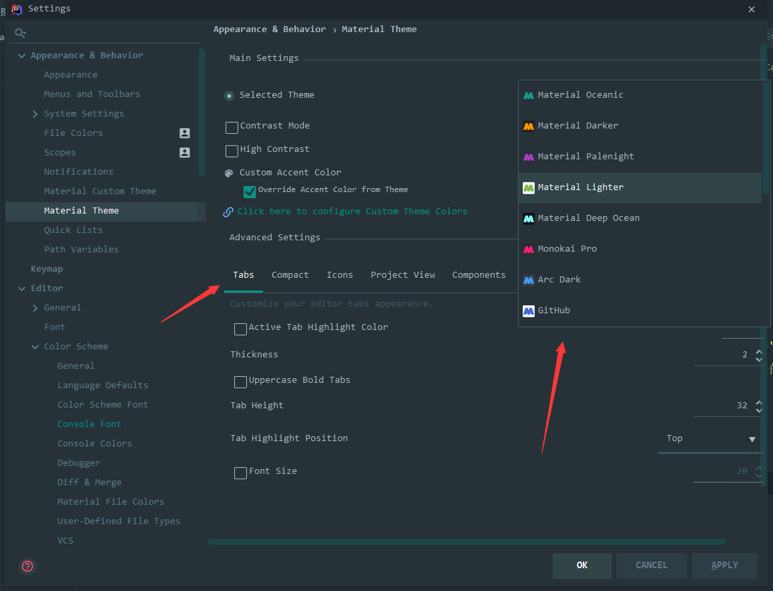Image resolution: width=773 pixels, height=591 pixels.
Task: Check the Uppercase Bold Tabs option
Action: [240, 382]
